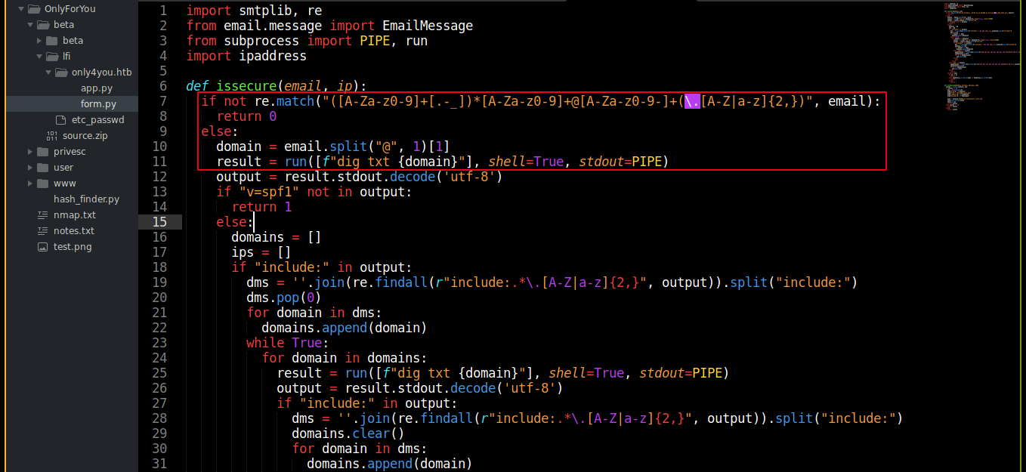The image size is (1026, 472).
Task: Click the www folder icon
Action: (x=43, y=184)
